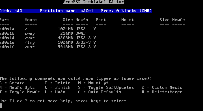Click the Newfs Y flag for /usr
The height and width of the screenshot is (111, 203).
tap(95, 47)
